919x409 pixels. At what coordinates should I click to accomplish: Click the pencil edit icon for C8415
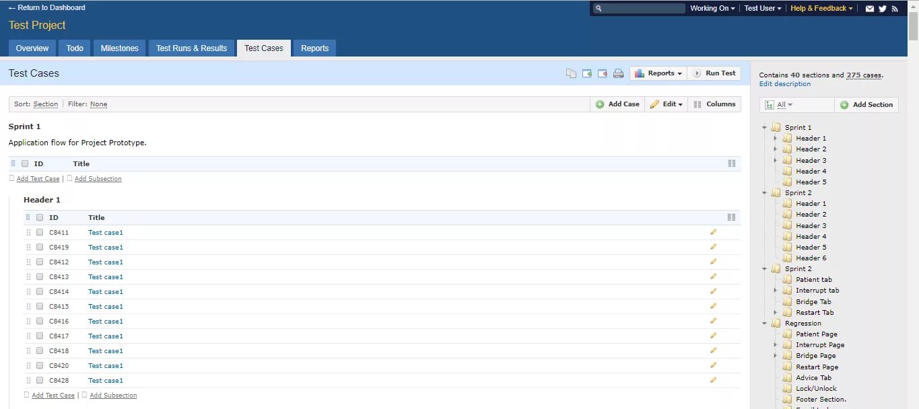(x=713, y=306)
